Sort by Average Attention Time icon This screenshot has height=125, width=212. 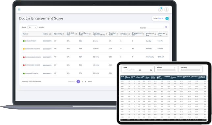point(107,34)
